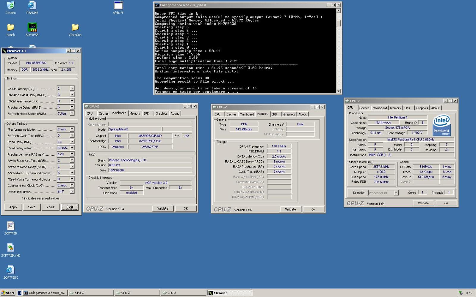Click the DRAM Frequency 176.9 MHz value
This screenshot has width=476, height=297.
[x=279, y=146]
